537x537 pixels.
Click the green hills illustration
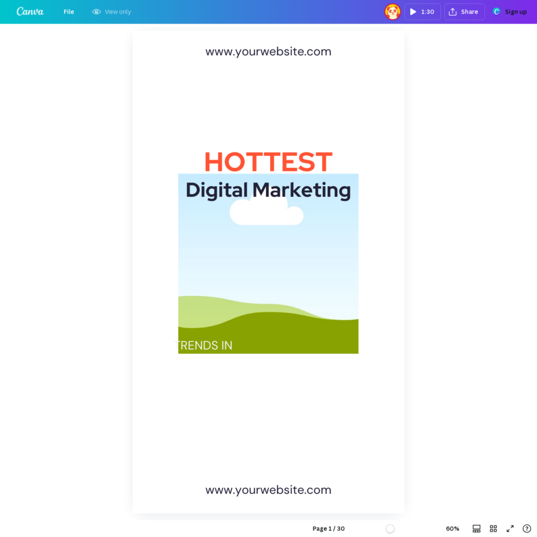pyautogui.click(x=268, y=324)
